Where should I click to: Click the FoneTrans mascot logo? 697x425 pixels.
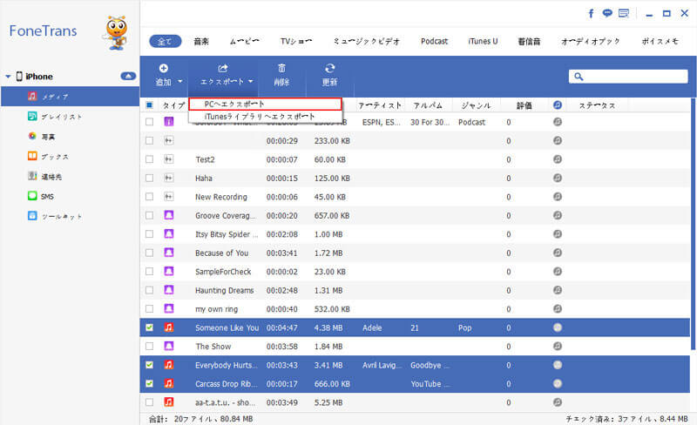117,32
